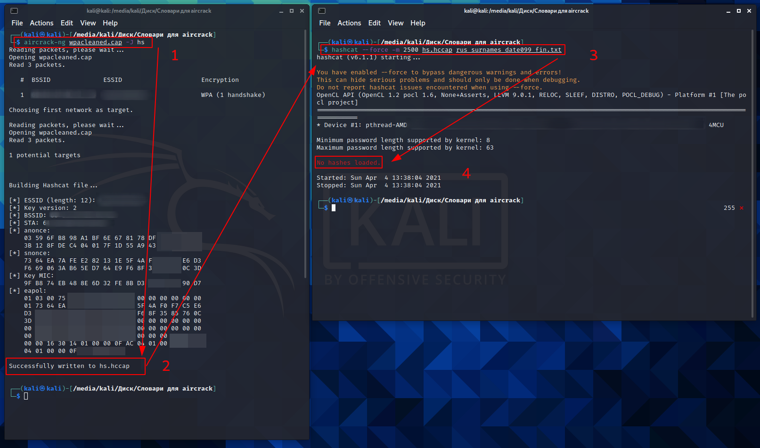Click the left terminal's vertical scrollbar
The image size is (760, 448).
[x=305, y=155]
